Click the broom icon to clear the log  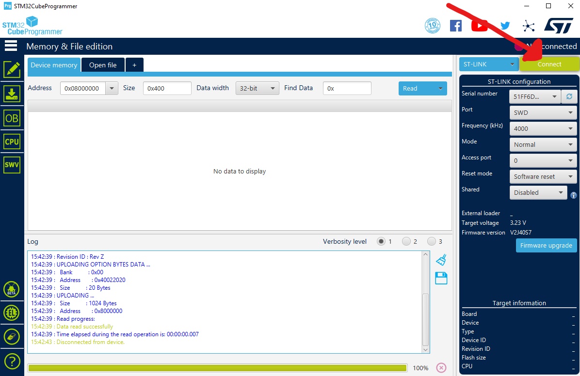click(441, 260)
